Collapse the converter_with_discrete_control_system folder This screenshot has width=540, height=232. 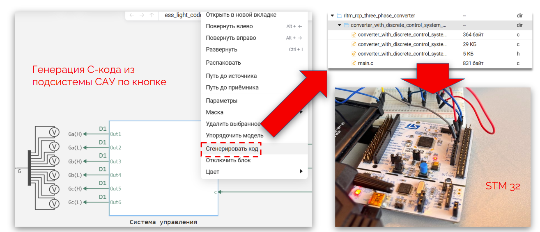339,25
